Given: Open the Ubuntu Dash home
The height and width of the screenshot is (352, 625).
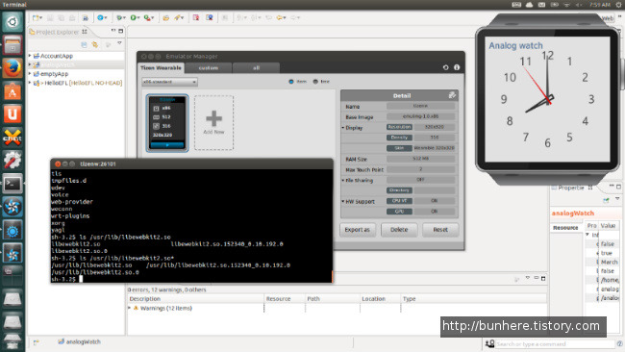Looking at the screenshot, I should [12, 21].
